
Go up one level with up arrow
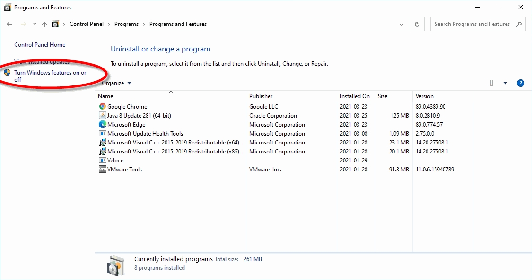pyautogui.click(x=44, y=24)
